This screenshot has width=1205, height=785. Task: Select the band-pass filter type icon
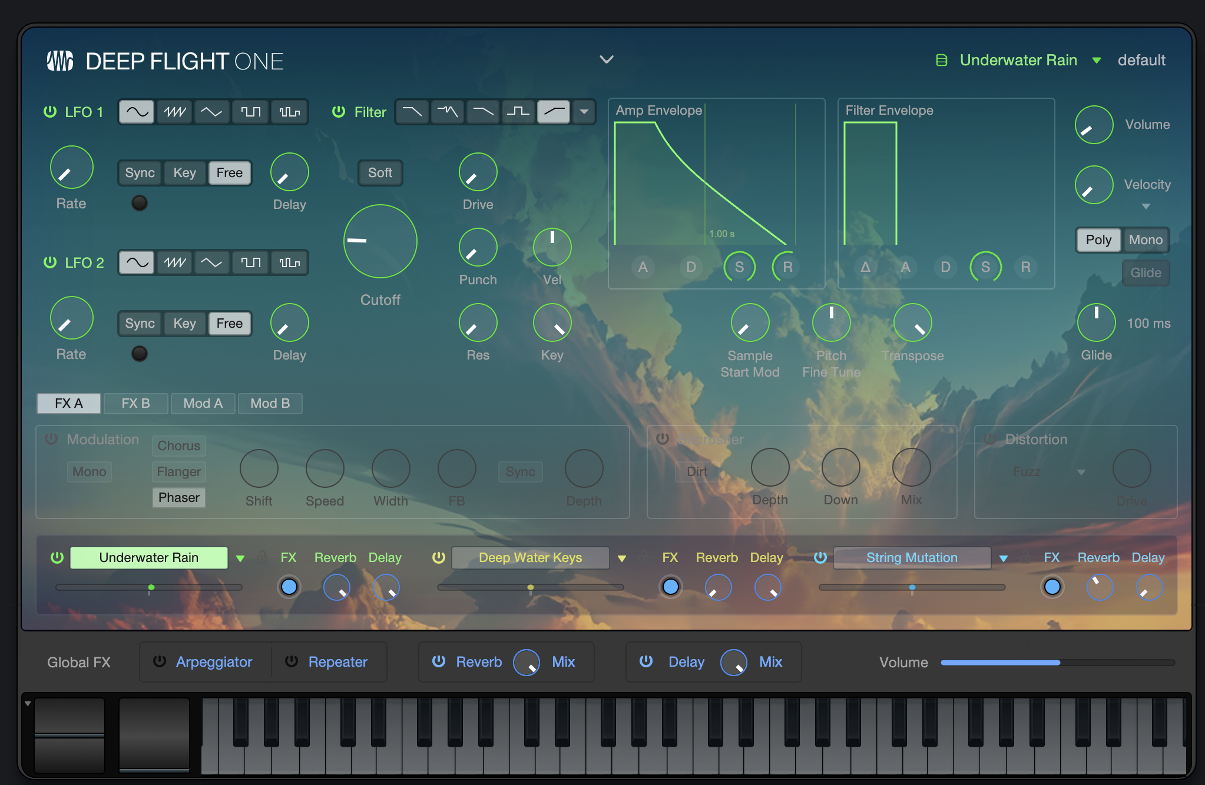[x=518, y=112]
